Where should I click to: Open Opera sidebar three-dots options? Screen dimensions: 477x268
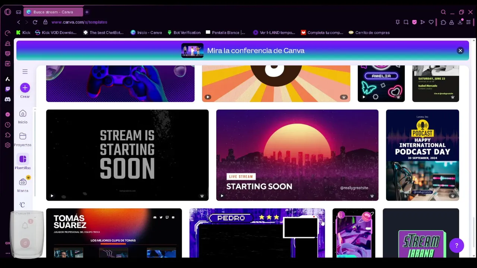click(7, 253)
